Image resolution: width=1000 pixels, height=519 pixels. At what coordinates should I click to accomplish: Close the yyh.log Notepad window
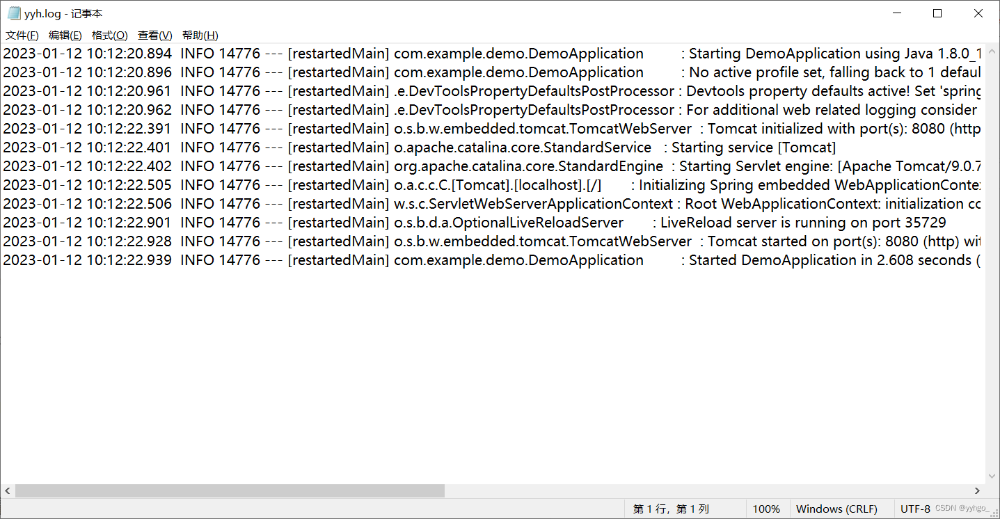point(978,13)
